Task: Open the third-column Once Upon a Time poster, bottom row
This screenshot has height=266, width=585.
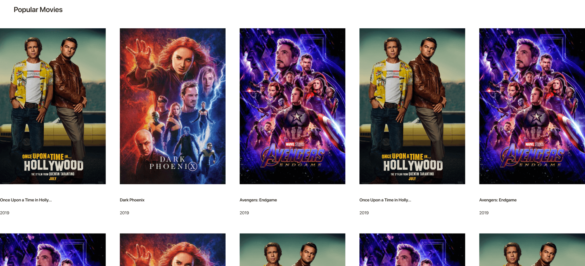Action: [x=292, y=250]
